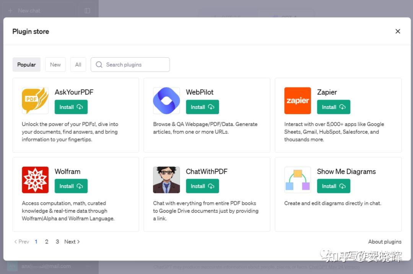This screenshot has height=274, width=413.
Task: Click the AskYourPDF plugin logo
Action: pos(35,101)
